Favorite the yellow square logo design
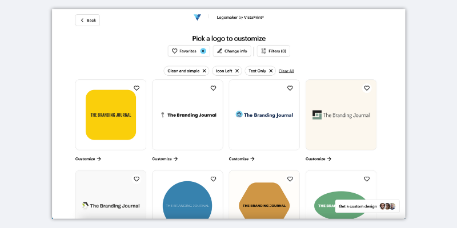 137,88
